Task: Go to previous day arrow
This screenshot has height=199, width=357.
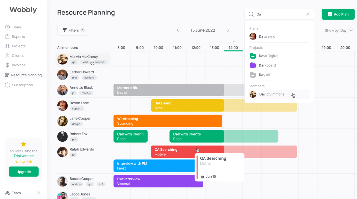Action: point(178,30)
